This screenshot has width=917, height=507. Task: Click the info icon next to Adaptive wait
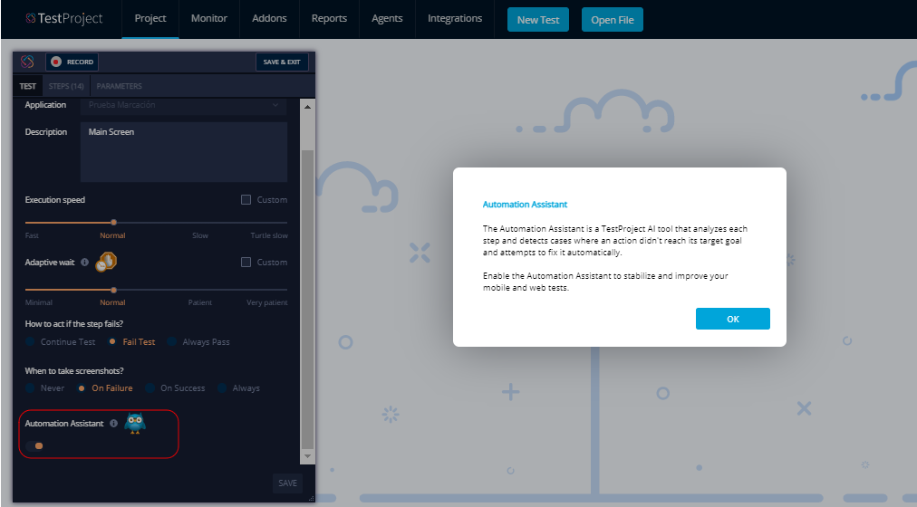tap(85, 263)
